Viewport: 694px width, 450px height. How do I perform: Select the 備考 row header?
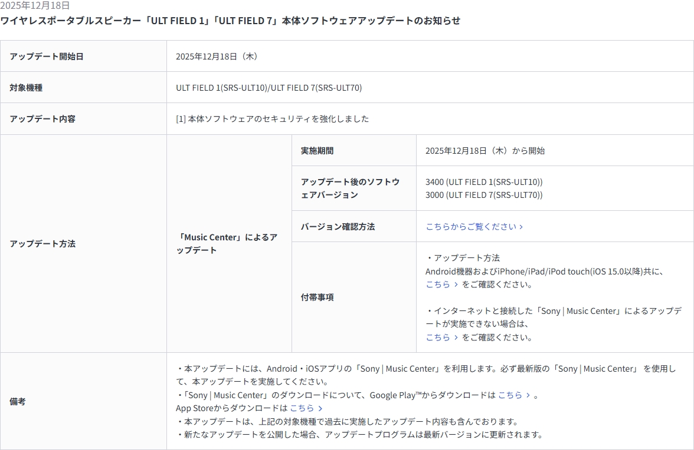pos(18,402)
